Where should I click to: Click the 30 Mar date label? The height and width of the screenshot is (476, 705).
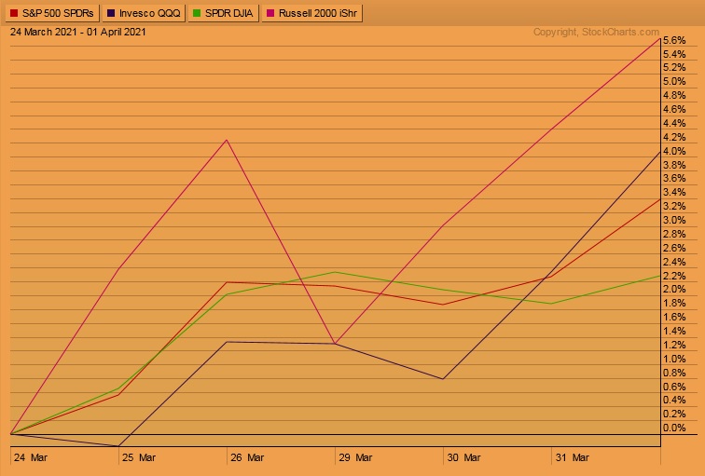tap(464, 457)
